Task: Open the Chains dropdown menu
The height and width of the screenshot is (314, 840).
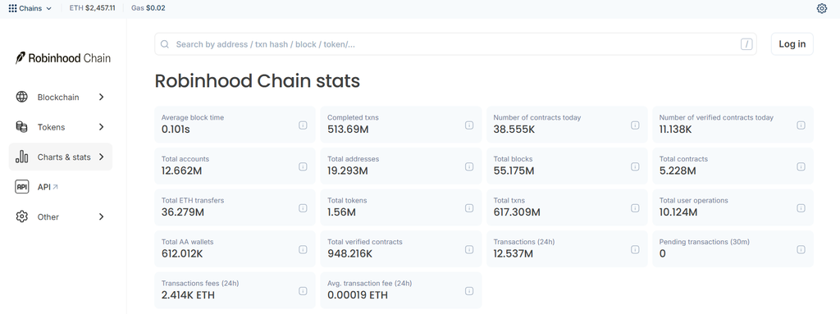Action: (x=30, y=8)
